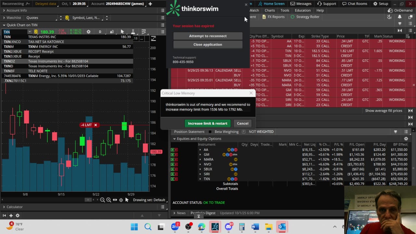Toggle yellow link color 2 on Quick Chart
The image size is (416, 234).
36,32
